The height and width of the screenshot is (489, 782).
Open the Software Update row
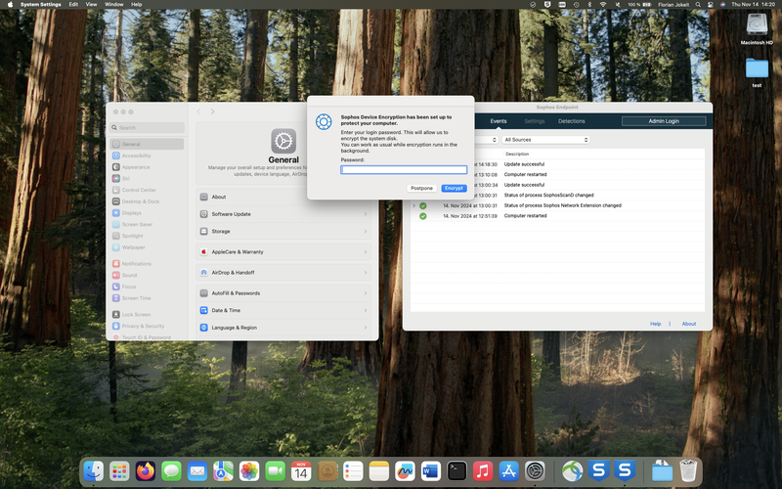(283, 214)
